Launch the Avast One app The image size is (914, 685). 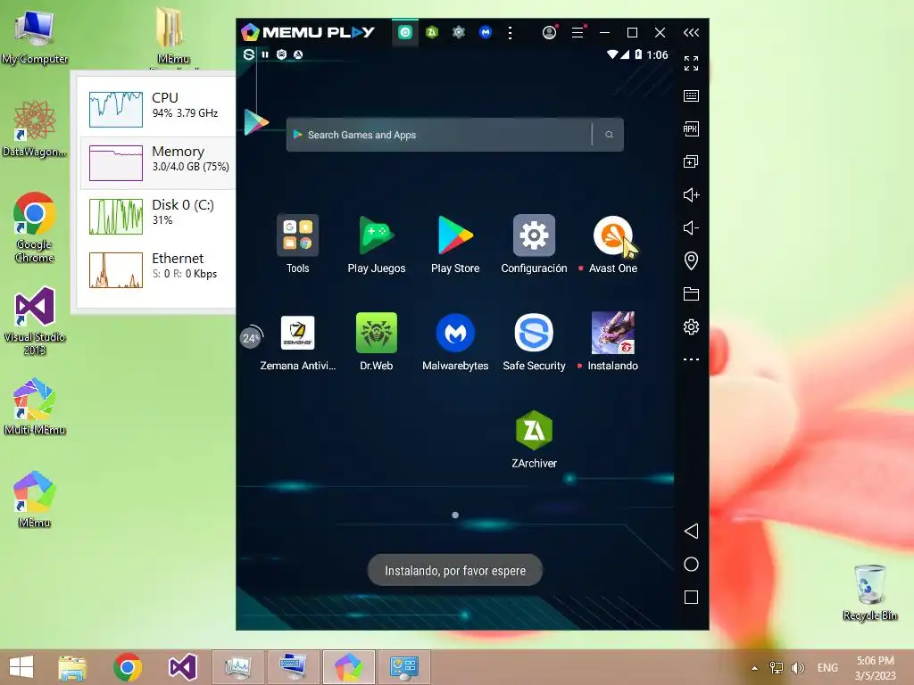[612, 235]
